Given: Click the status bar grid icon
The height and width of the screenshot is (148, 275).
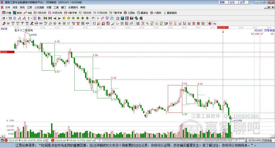Looking at the screenshot, I should 2,140.
